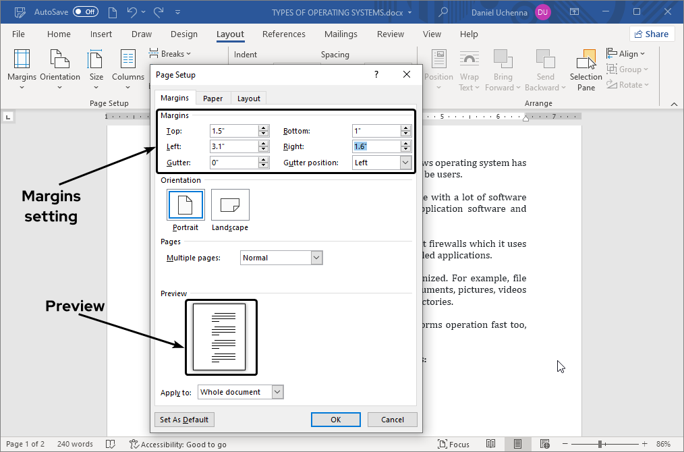Open the References ribbon tab
Image resolution: width=684 pixels, height=452 pixels.
[x=283, y=34]
